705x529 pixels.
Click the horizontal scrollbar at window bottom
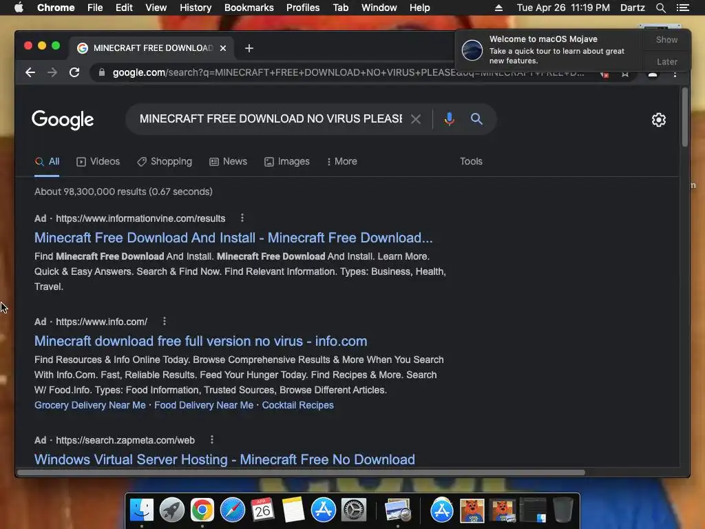(x=302, y=473)
